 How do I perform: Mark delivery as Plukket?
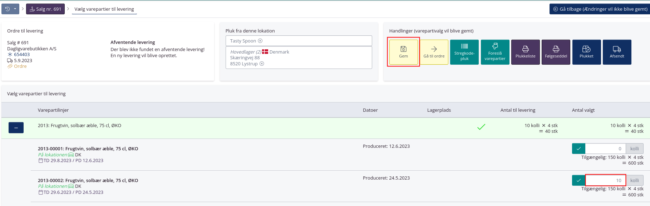586,52
